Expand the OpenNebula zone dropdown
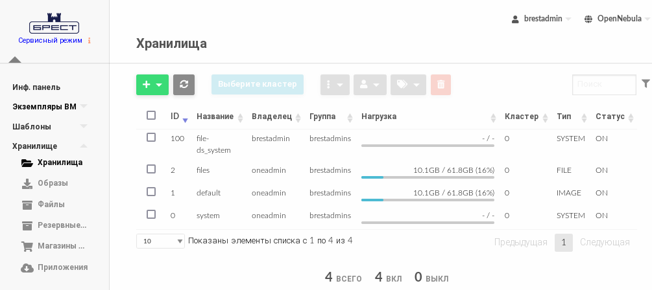This screenshot has height=290, width=652. tap(616, 19)
